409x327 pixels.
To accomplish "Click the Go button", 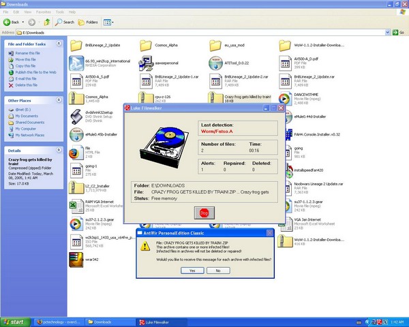I will (399, 32).
